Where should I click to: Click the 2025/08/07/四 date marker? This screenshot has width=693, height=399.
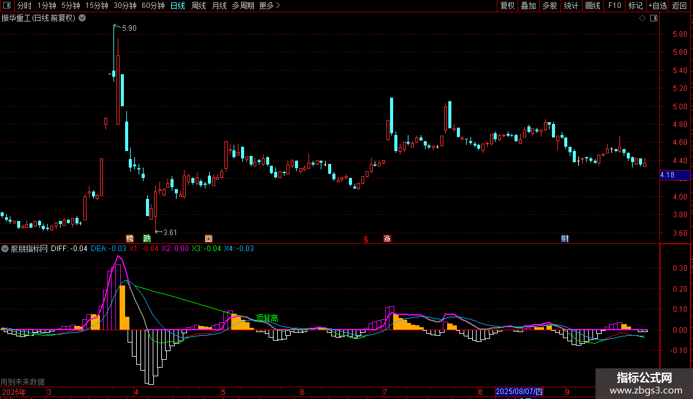coord(519,392)
